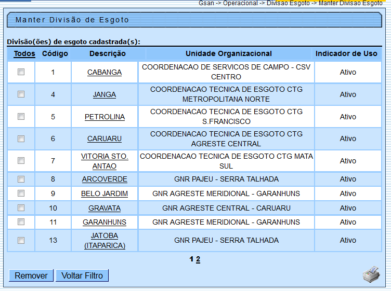391x291 pixels.
Task: Check the CARUARU row checkbox
Action: coord(21,138)
